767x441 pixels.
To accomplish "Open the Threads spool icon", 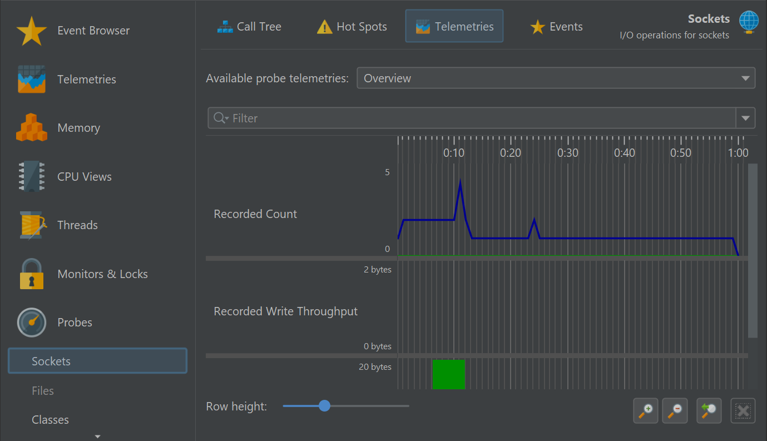I will pos(31,225).
